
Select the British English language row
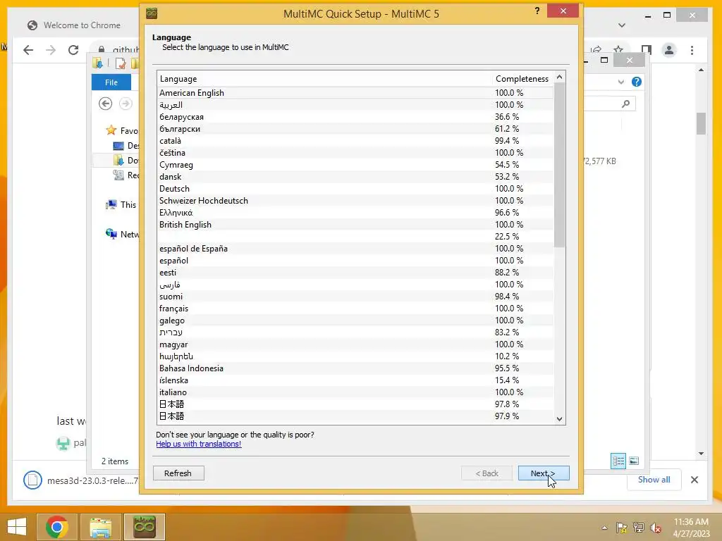pyautogui.click(x=355, y=225)
